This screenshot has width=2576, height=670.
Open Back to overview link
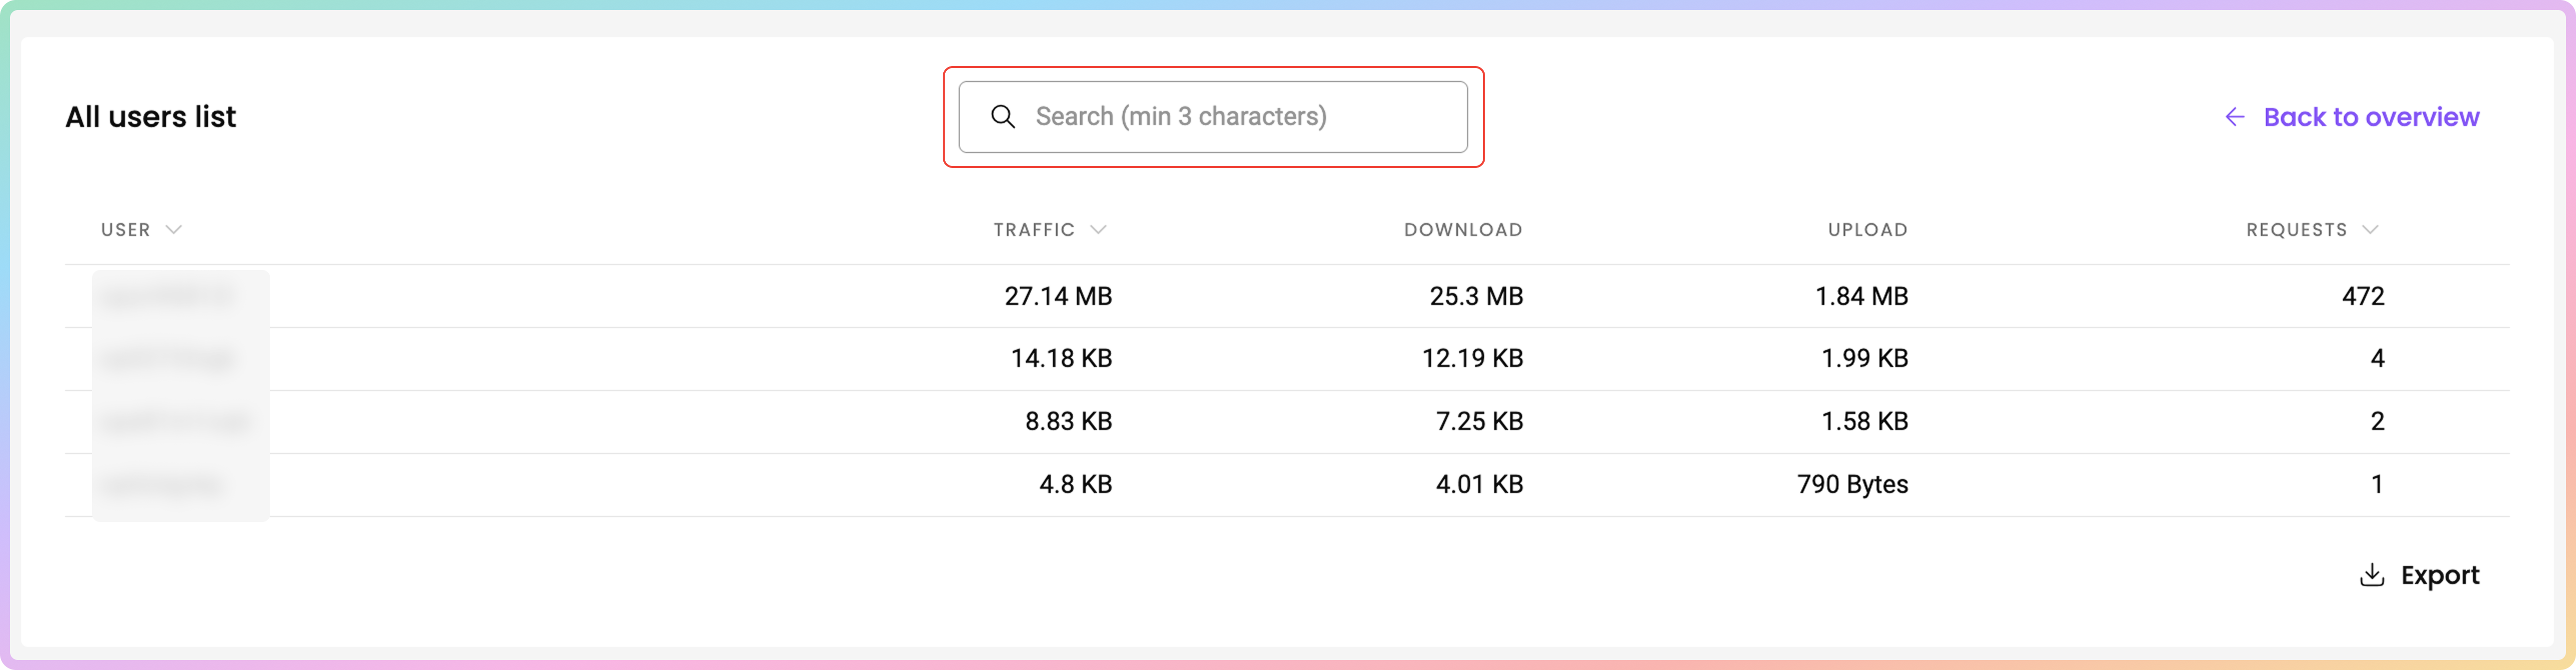(2370, 117)
